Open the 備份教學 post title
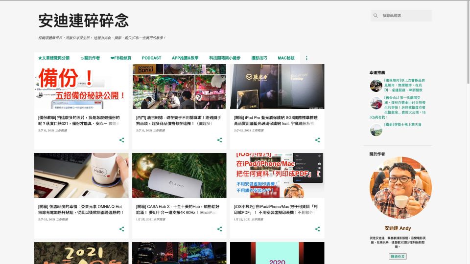The width and height of the screenshot is (470, 264). tap(79, 120)
